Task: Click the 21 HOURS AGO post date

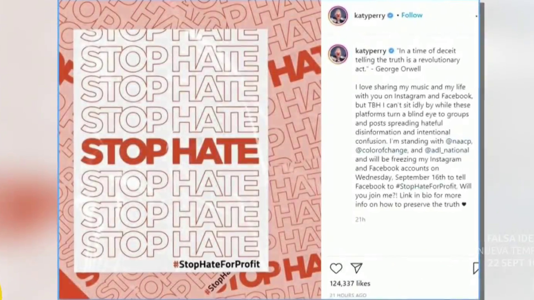Action: (348, 295)
